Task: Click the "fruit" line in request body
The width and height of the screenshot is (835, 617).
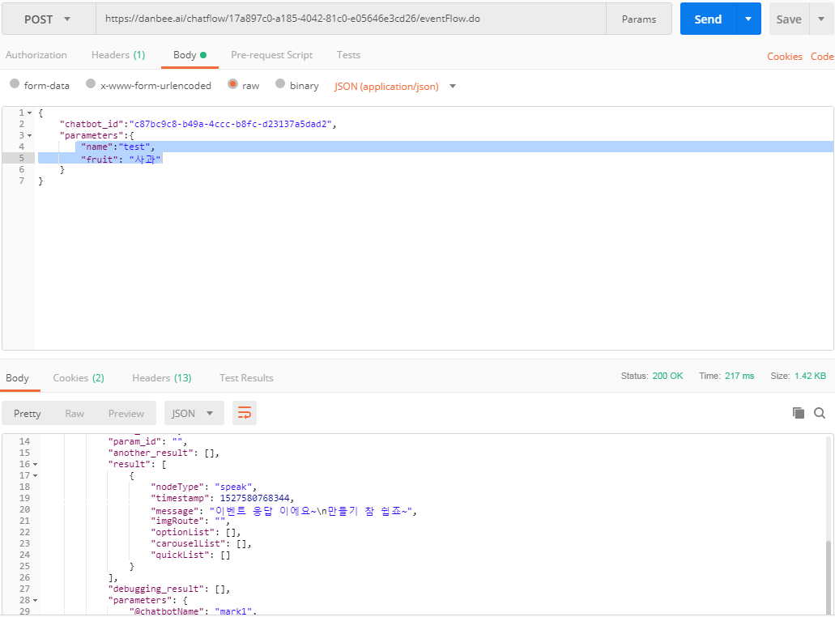Action: click(x=121, y=159)
